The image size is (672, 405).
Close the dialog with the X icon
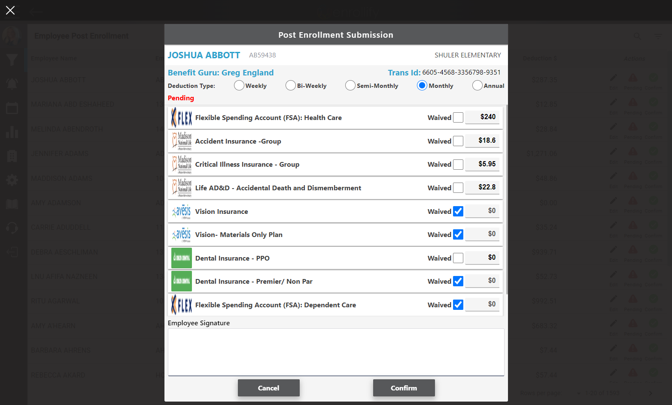10,10
